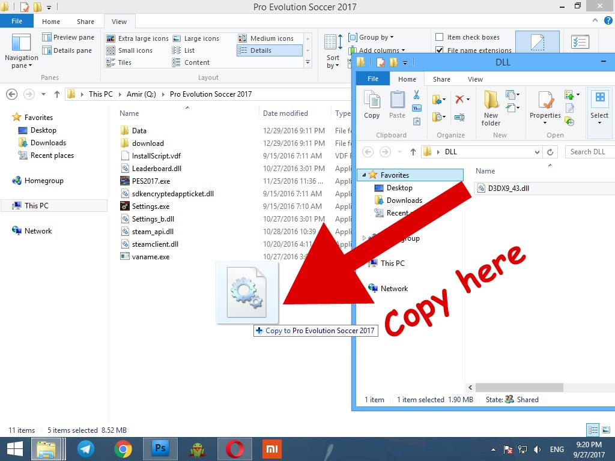The width and height of the screenshot is (615, 461).
Task: Switch layout to List view
Action: point(184,50)
